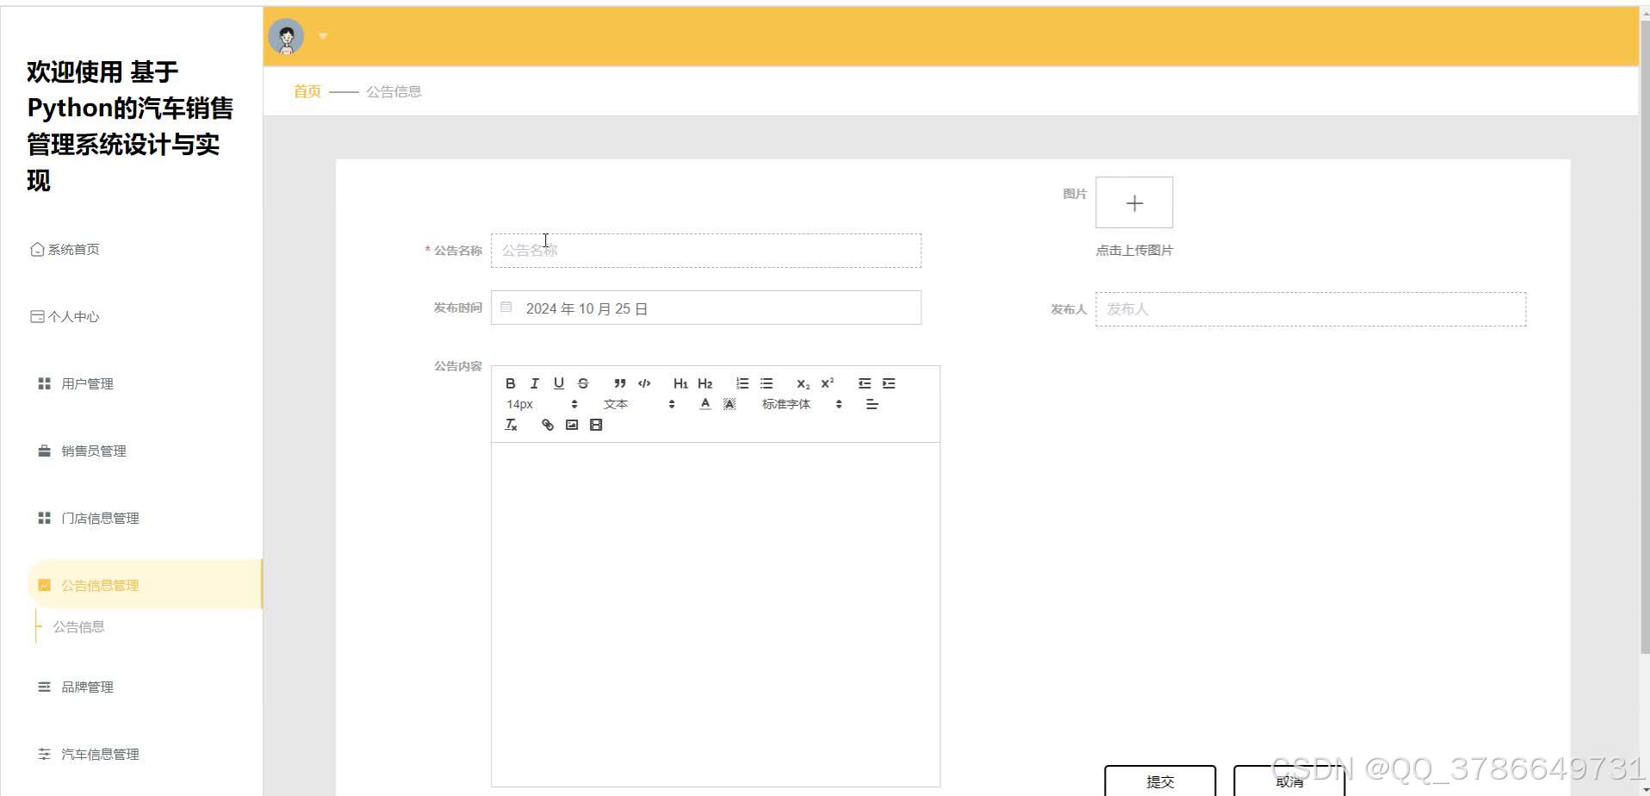Clear text formatting with the Tx icon
Image resolution: width=1650 pixels, height=796 pixels.
pyautogui.click(x=511, y=424)
